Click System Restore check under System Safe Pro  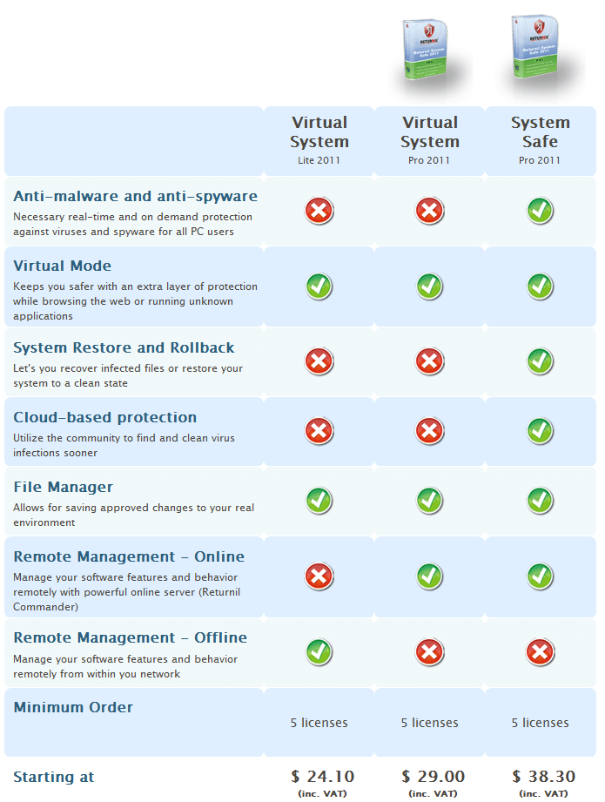540,361
